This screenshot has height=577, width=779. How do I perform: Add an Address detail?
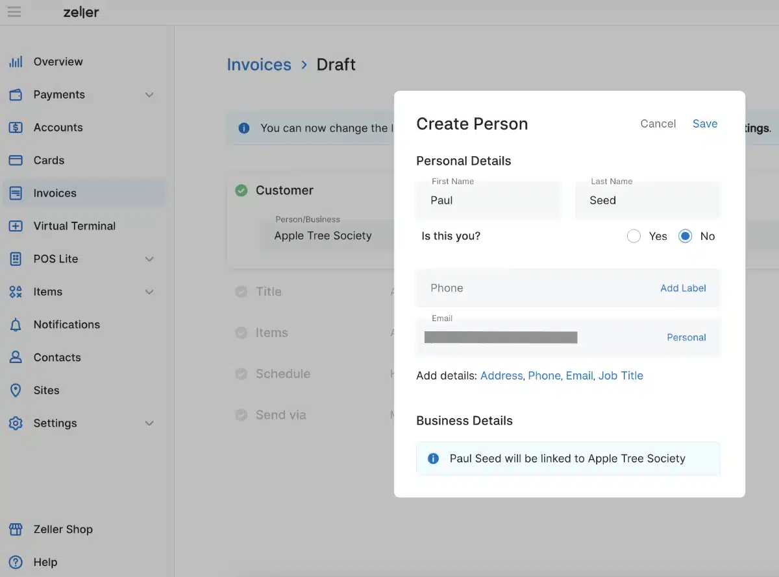click(x=501, y=376)
